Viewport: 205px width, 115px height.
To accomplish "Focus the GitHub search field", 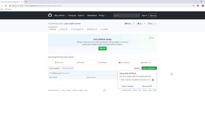I will coord(127,15).
